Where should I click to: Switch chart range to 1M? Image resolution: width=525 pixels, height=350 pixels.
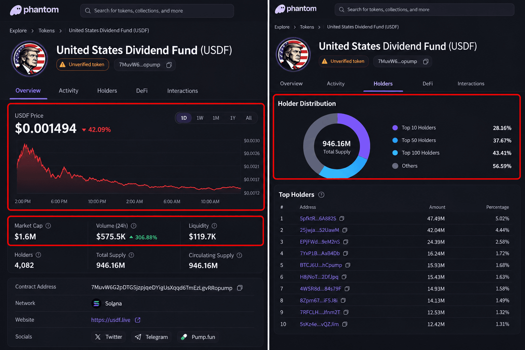tap(216, 118)
